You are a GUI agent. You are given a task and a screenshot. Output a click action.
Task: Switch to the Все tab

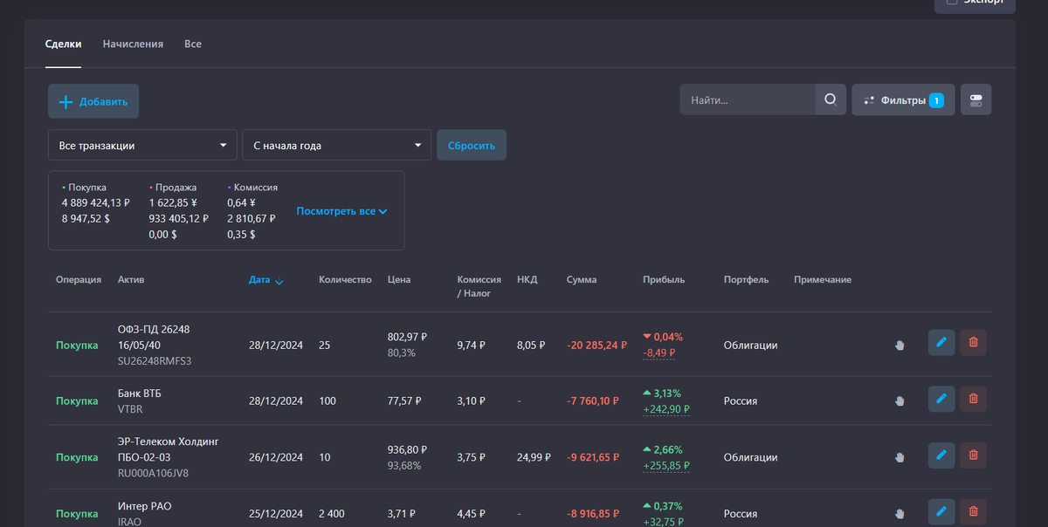coord(193,44)
